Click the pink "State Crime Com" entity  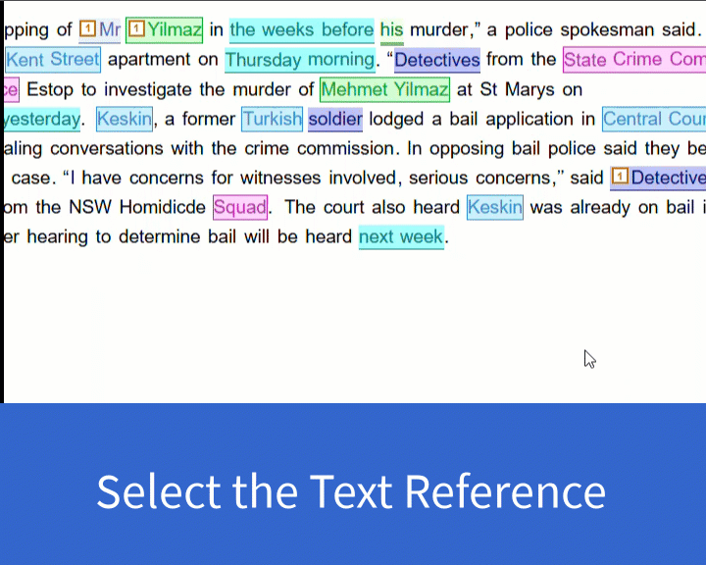(x=633, y=60)
